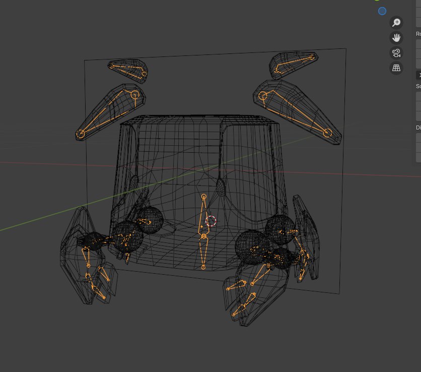Select the large upper-left ear bone
Screen dimensions: 421x372
tap(107, 113)
